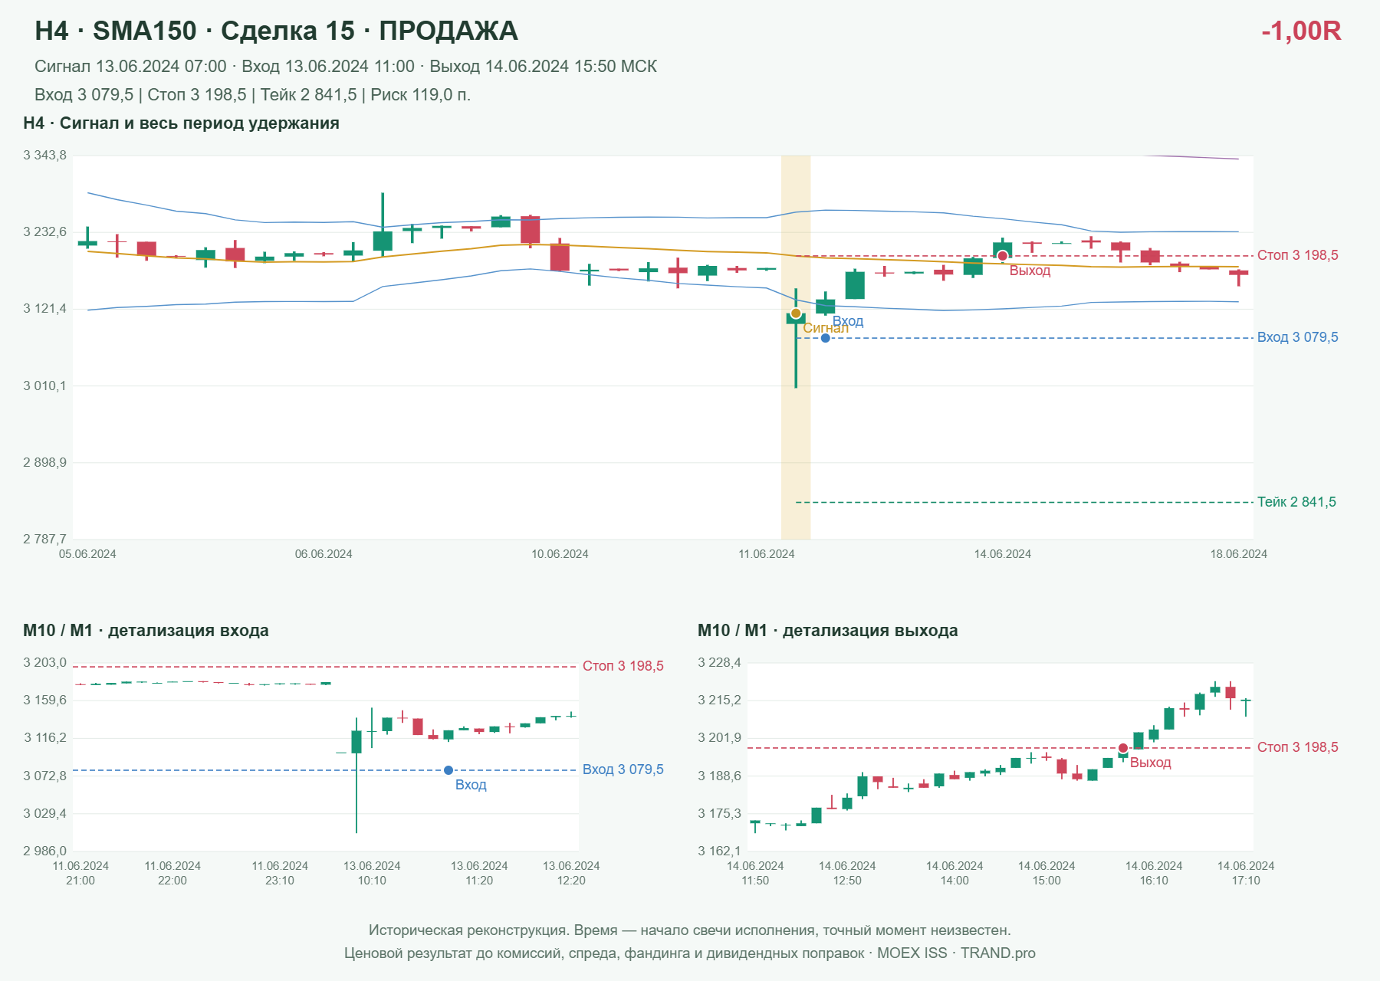Click the red Выход dot in exit detail chart
Viewport: 1380px width, 981px height.
(x=1123, y=748)
